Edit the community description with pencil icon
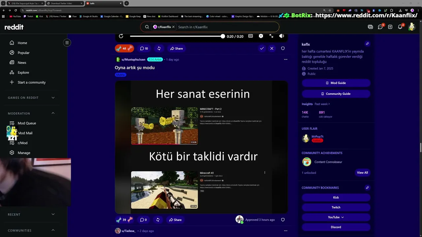 [367, 44]
